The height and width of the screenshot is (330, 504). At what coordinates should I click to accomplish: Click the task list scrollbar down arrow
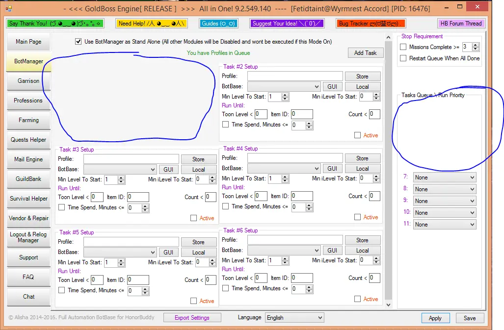pos(388,305)
